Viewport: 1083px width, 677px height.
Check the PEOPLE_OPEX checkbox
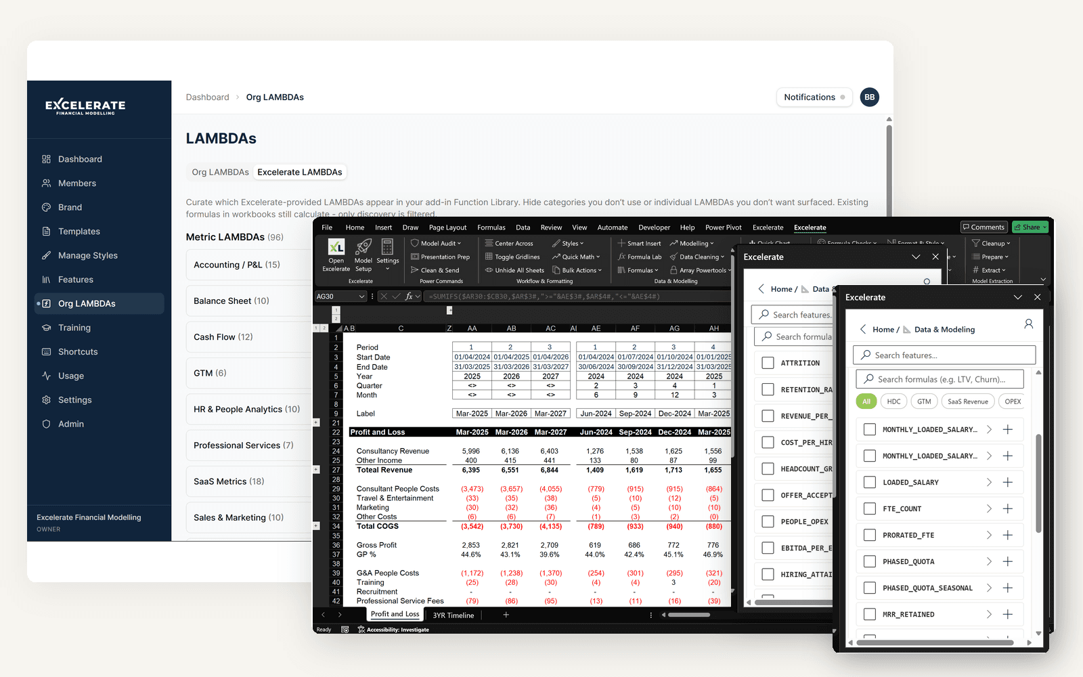[768, 521]
